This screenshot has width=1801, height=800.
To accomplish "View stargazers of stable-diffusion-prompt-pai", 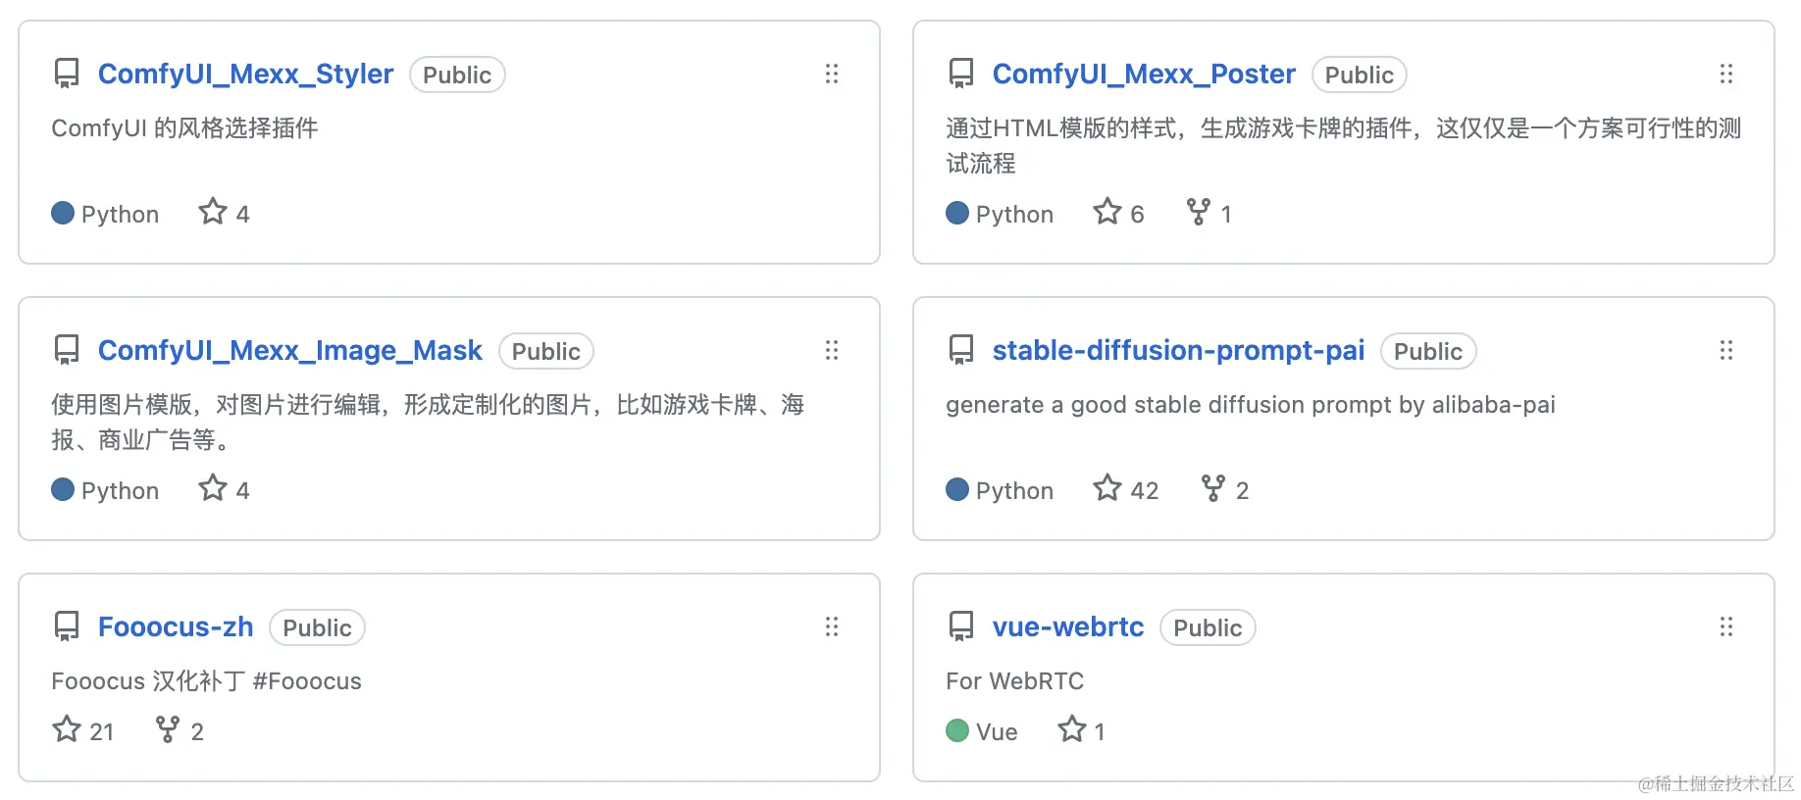I will tap(1126, 489).
